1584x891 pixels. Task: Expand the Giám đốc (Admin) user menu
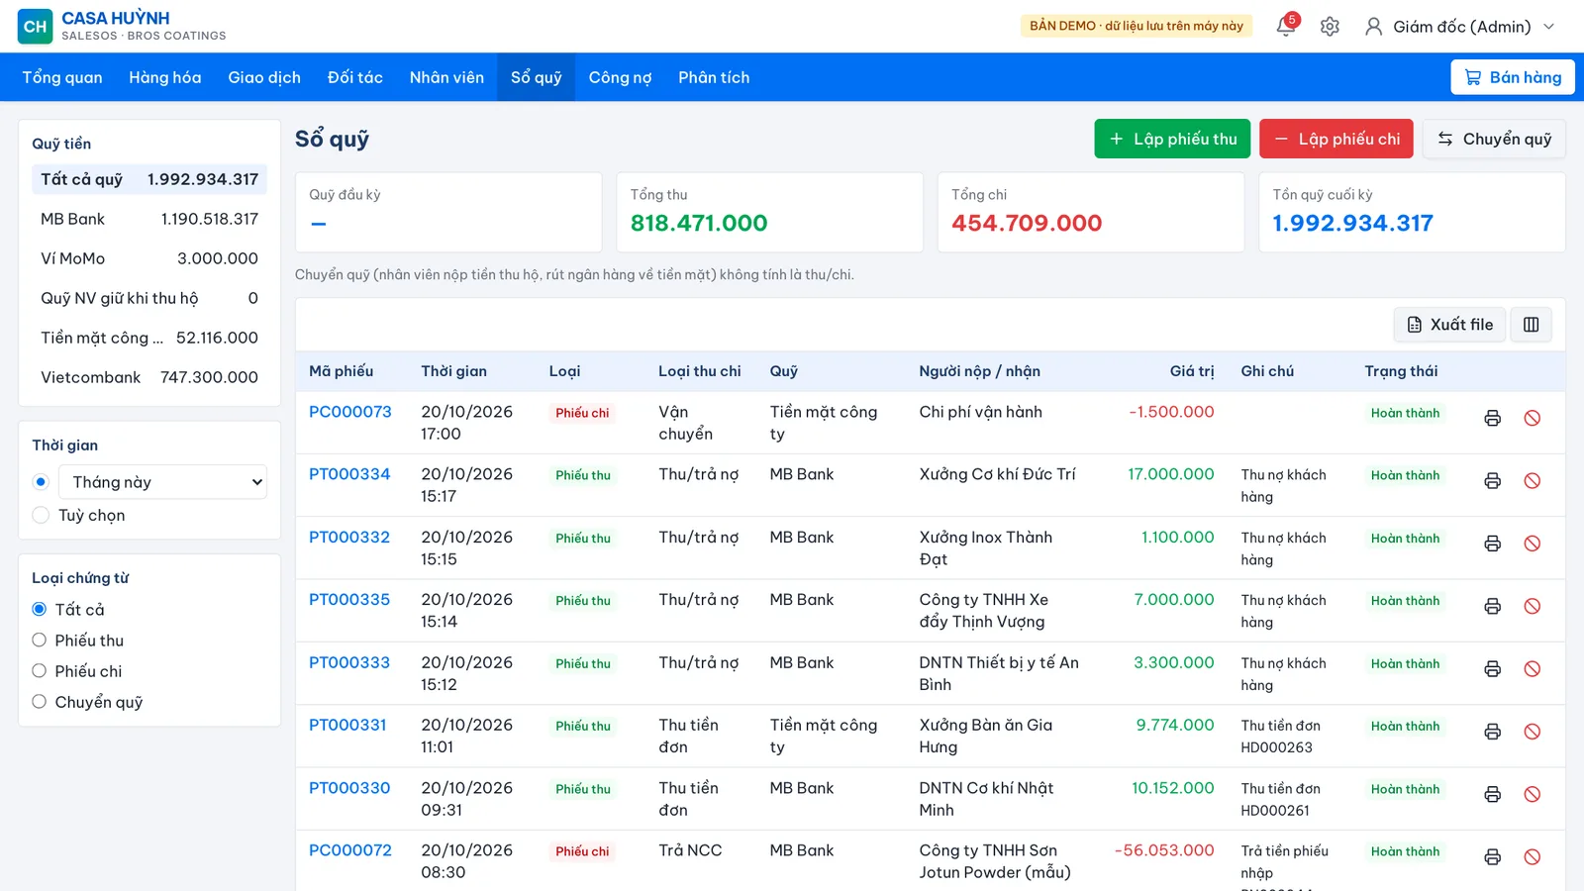coord(1460,27)
